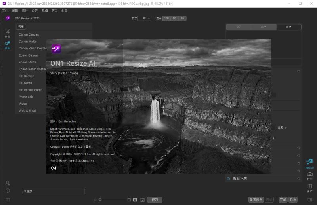The height and width of the screenshot is (205, 317).
Task: Click the 完成 Done button
Action: (x=283, y=200)
